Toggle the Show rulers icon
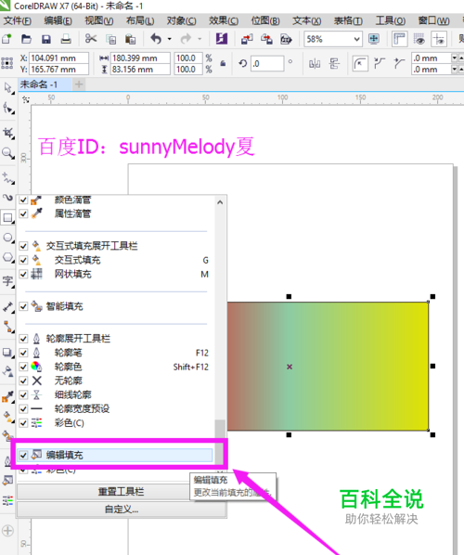Image resolution: width=464 pixels, height=555 pixels. [399, 39]
